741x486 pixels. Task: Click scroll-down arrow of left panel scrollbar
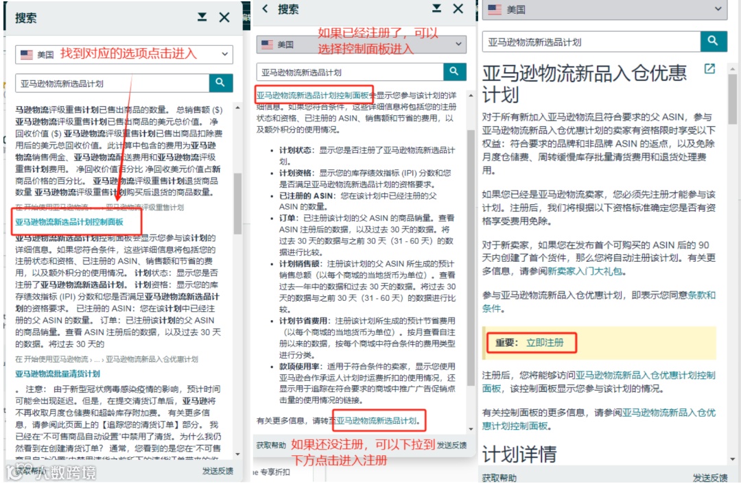click(237, 454)
